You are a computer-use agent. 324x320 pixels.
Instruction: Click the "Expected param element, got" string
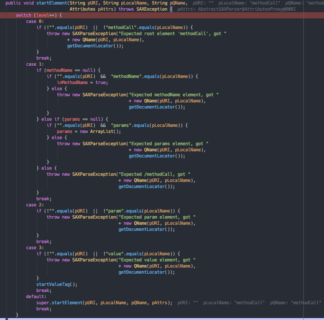click(157, 217)
